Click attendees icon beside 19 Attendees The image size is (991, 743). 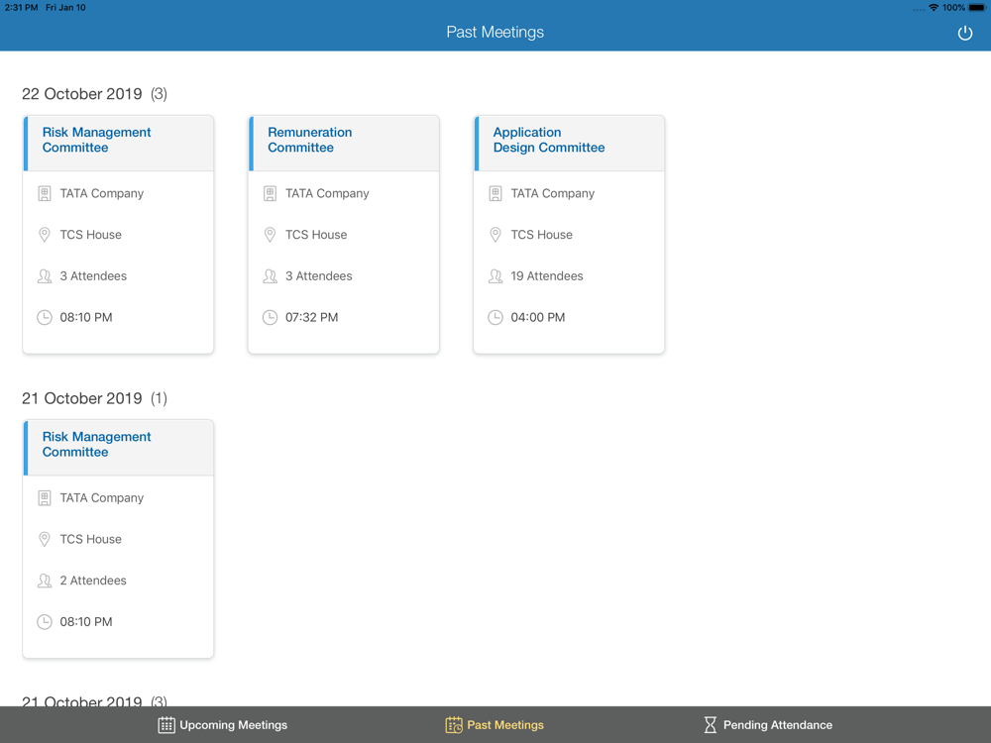[495, 276]
